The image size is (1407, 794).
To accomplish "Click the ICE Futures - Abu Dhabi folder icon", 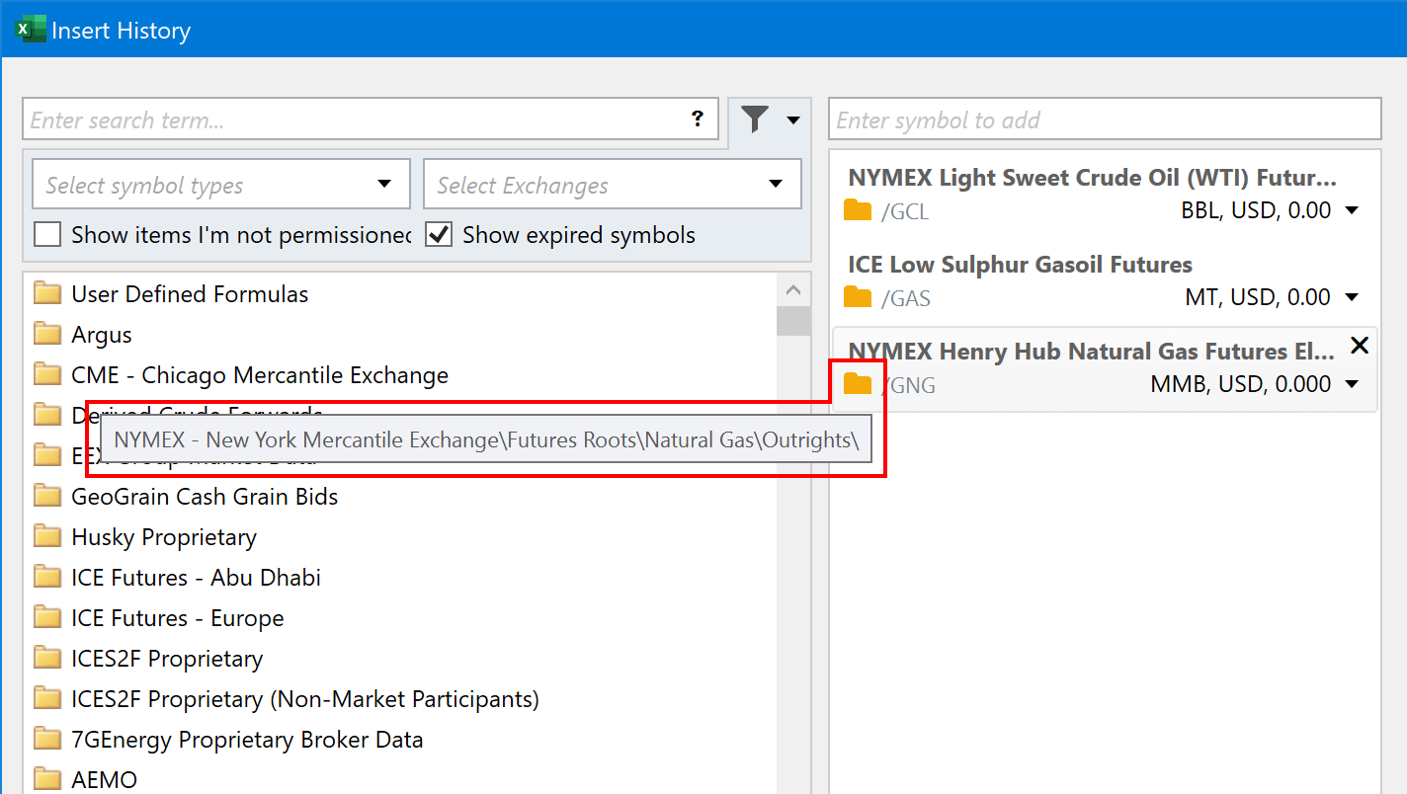I will point(47,578).
